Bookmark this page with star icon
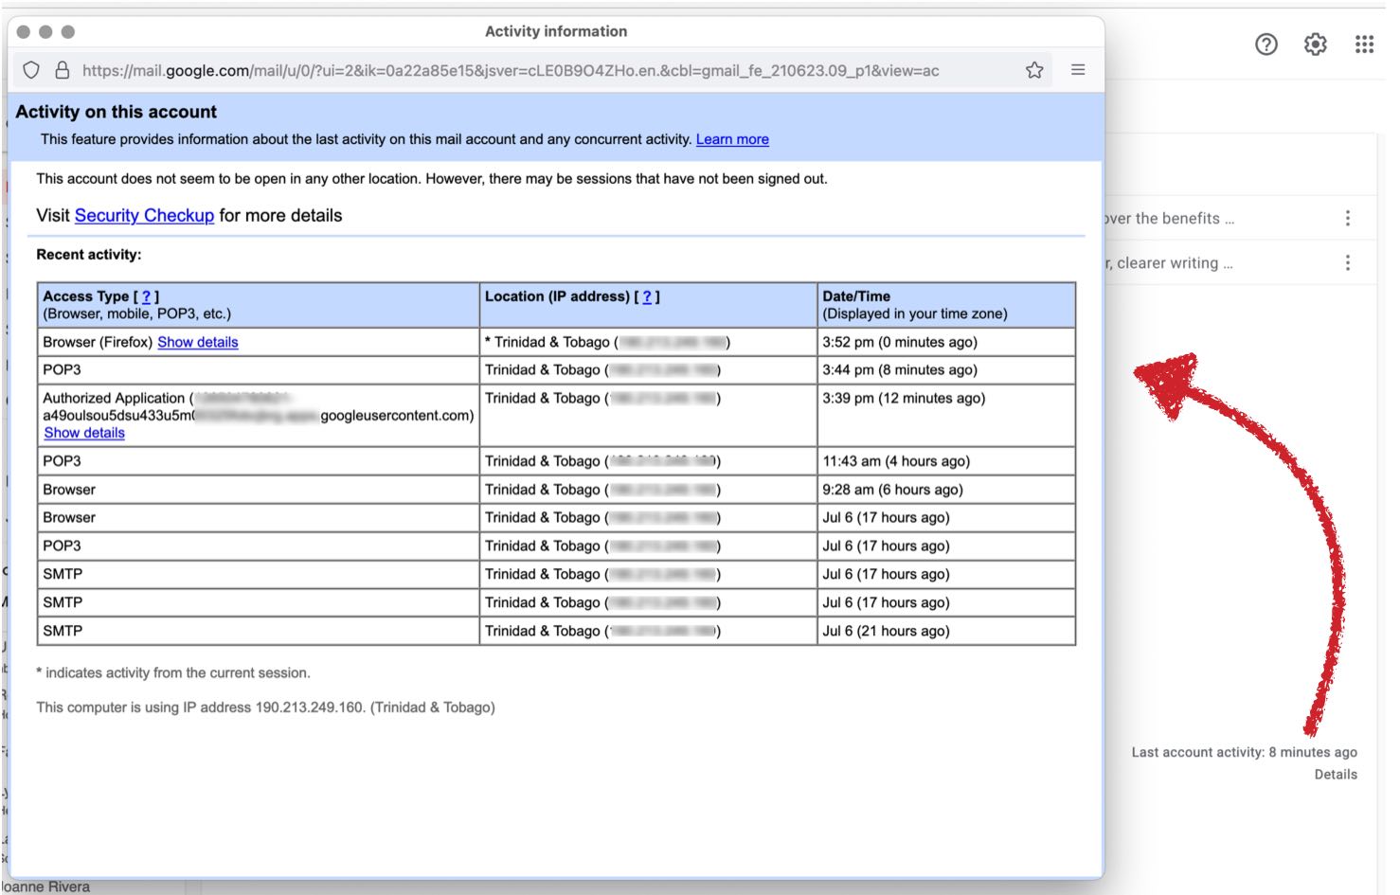The height and width of the screenshot is (895, 1400). 1033,70
